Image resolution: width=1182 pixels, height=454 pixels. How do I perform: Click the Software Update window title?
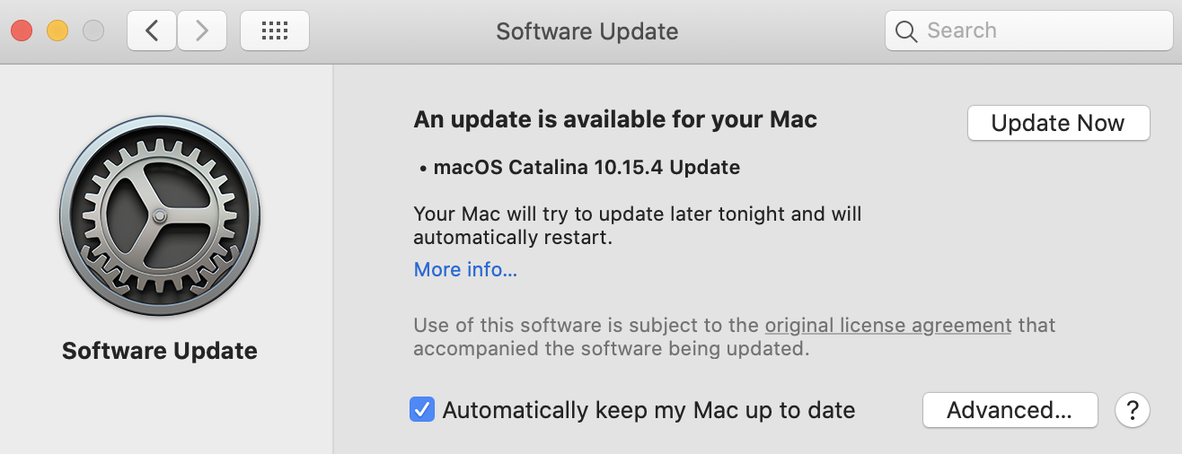coord(587,31)
